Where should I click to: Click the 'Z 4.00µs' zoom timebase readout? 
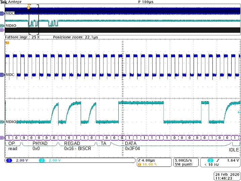147,160
